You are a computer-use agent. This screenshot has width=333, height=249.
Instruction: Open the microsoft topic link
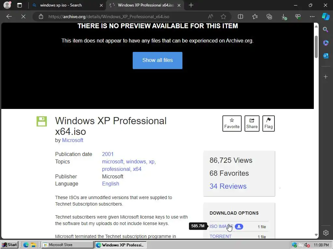coord(113,161)
